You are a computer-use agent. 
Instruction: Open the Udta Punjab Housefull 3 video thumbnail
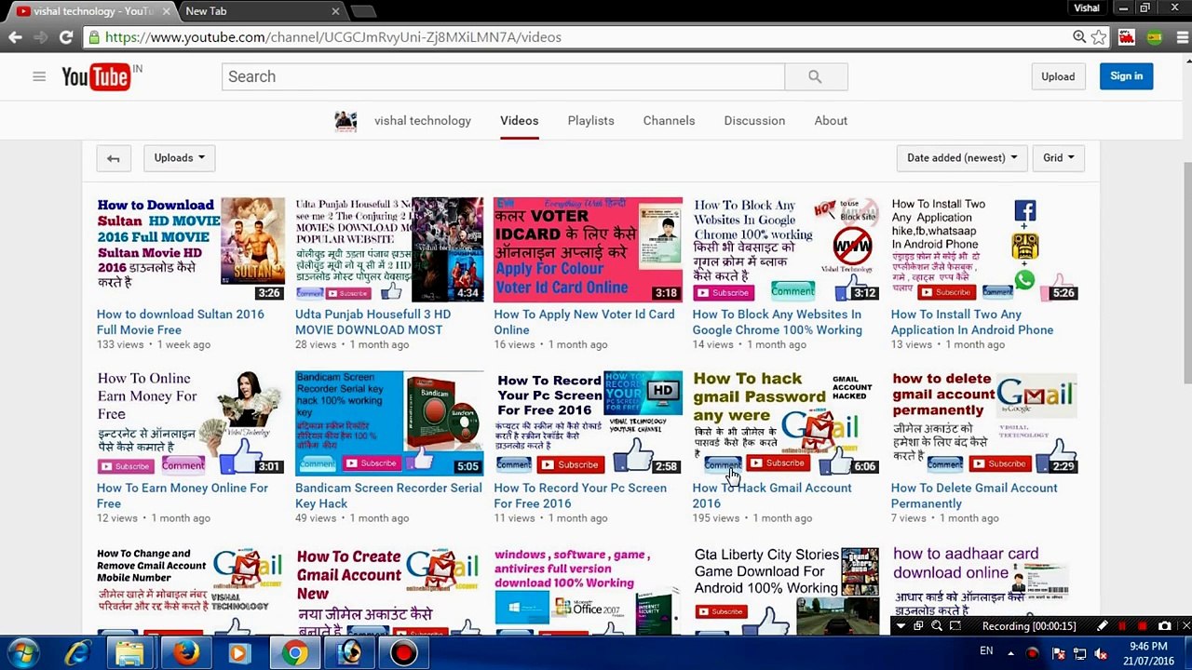[x=389, y=249]
